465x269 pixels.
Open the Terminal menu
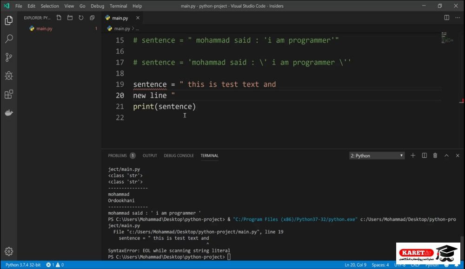click(x=118, y=6)
